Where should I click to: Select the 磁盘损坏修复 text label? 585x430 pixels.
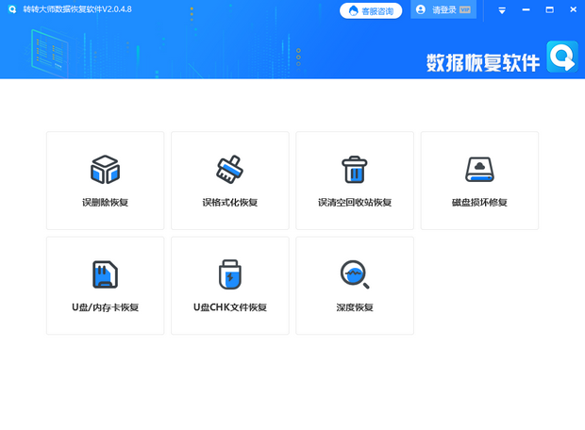coord(479,203)
